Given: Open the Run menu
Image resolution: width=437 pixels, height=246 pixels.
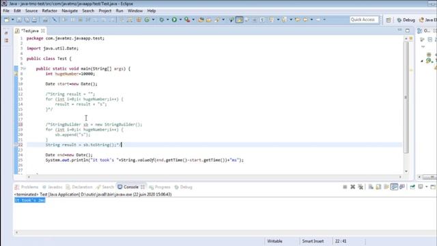Looking at the screenshot, I should click(x=119, y=11).
